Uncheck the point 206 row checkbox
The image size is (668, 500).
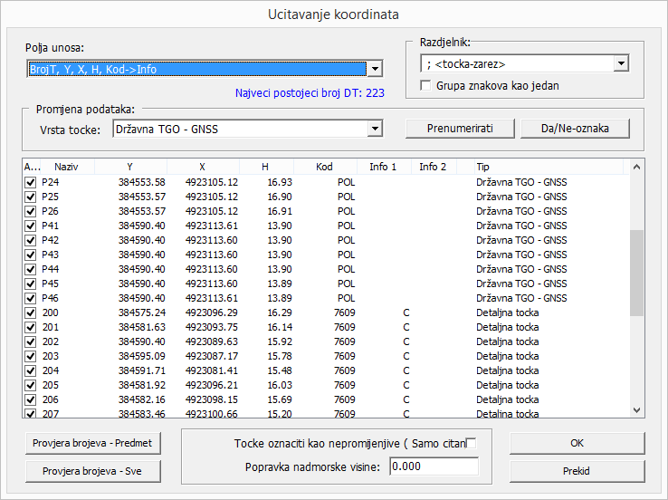click(x=30, y=399)
